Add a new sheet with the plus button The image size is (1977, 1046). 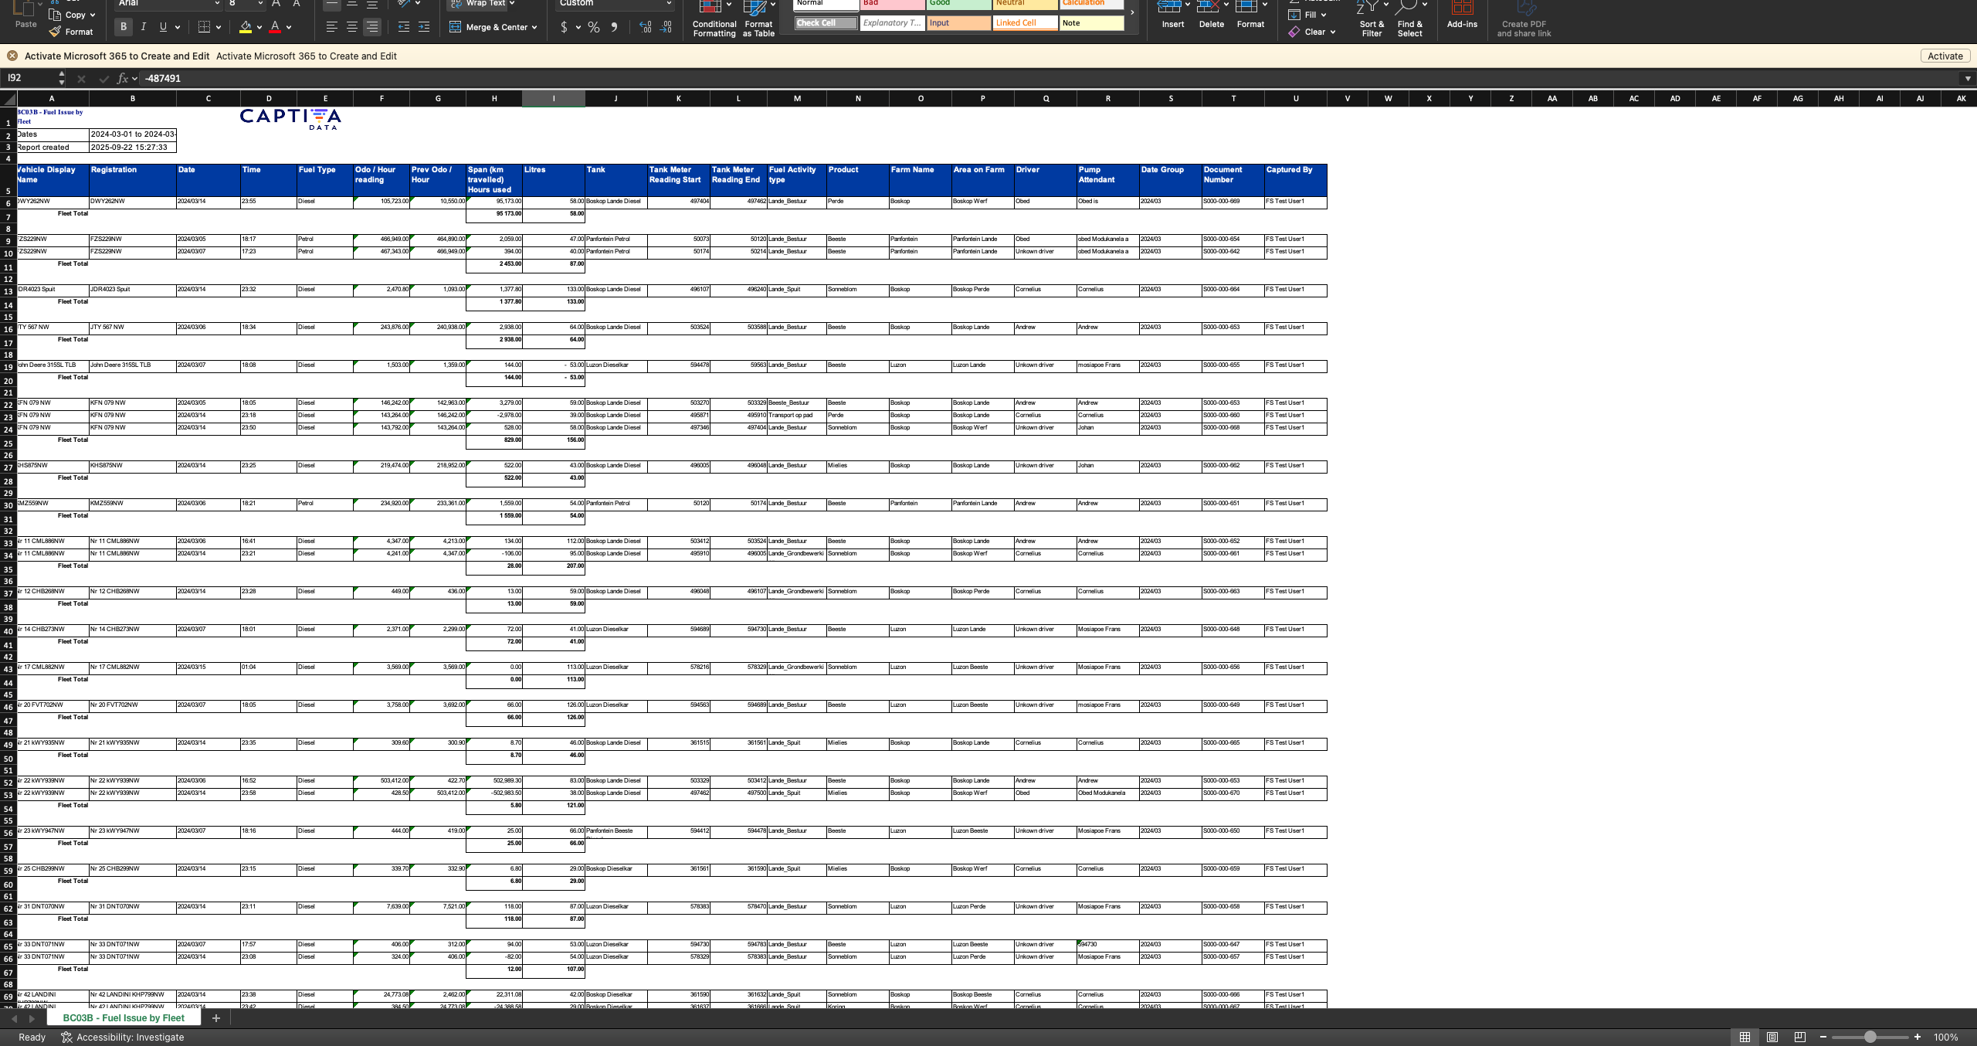[x=216, y=1018]
